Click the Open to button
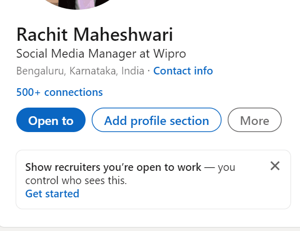Image resolution: width=300 pixels, height=231 pixels. tap(51, 120)
